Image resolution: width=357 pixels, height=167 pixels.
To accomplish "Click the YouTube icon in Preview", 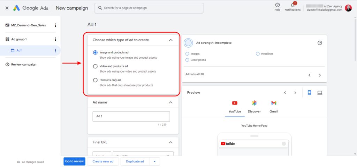I will [x=235, y=103].
